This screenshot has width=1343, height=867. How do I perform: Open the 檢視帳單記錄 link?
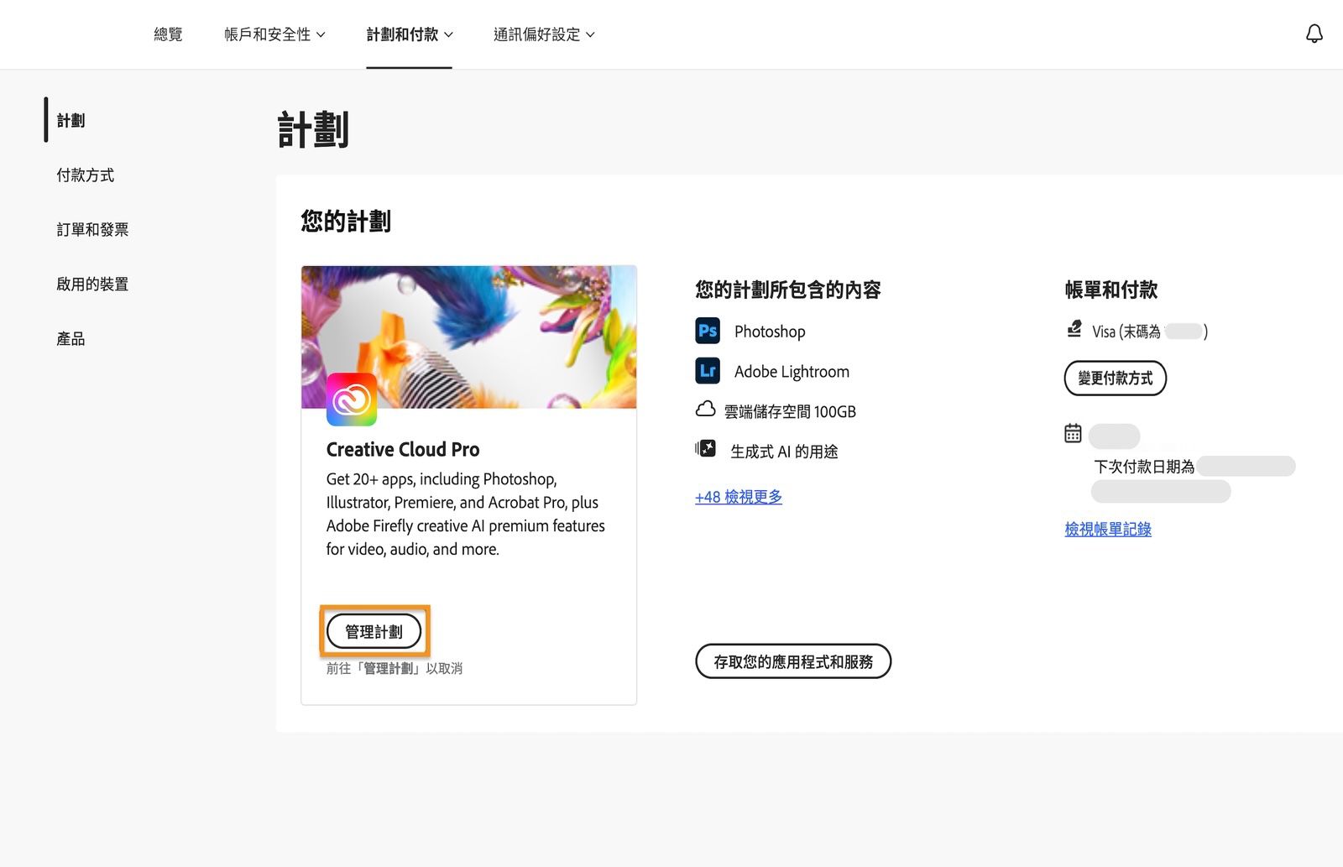click(1108, 529)
